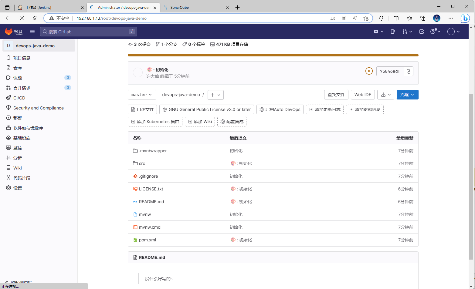Image resolution: width=475 pixels, height=289 pixels.
Task: Click the 配置集成 button
Action: (x=232, y=122)
